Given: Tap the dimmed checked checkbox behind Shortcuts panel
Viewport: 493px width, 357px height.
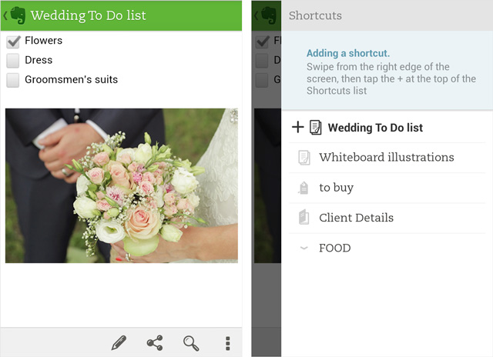Looking at the screenshot, I should (x=263, y=42).
